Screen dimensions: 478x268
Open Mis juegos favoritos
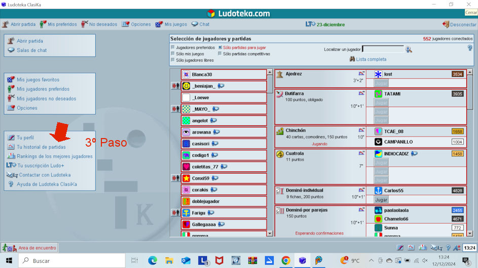(33, 80)
